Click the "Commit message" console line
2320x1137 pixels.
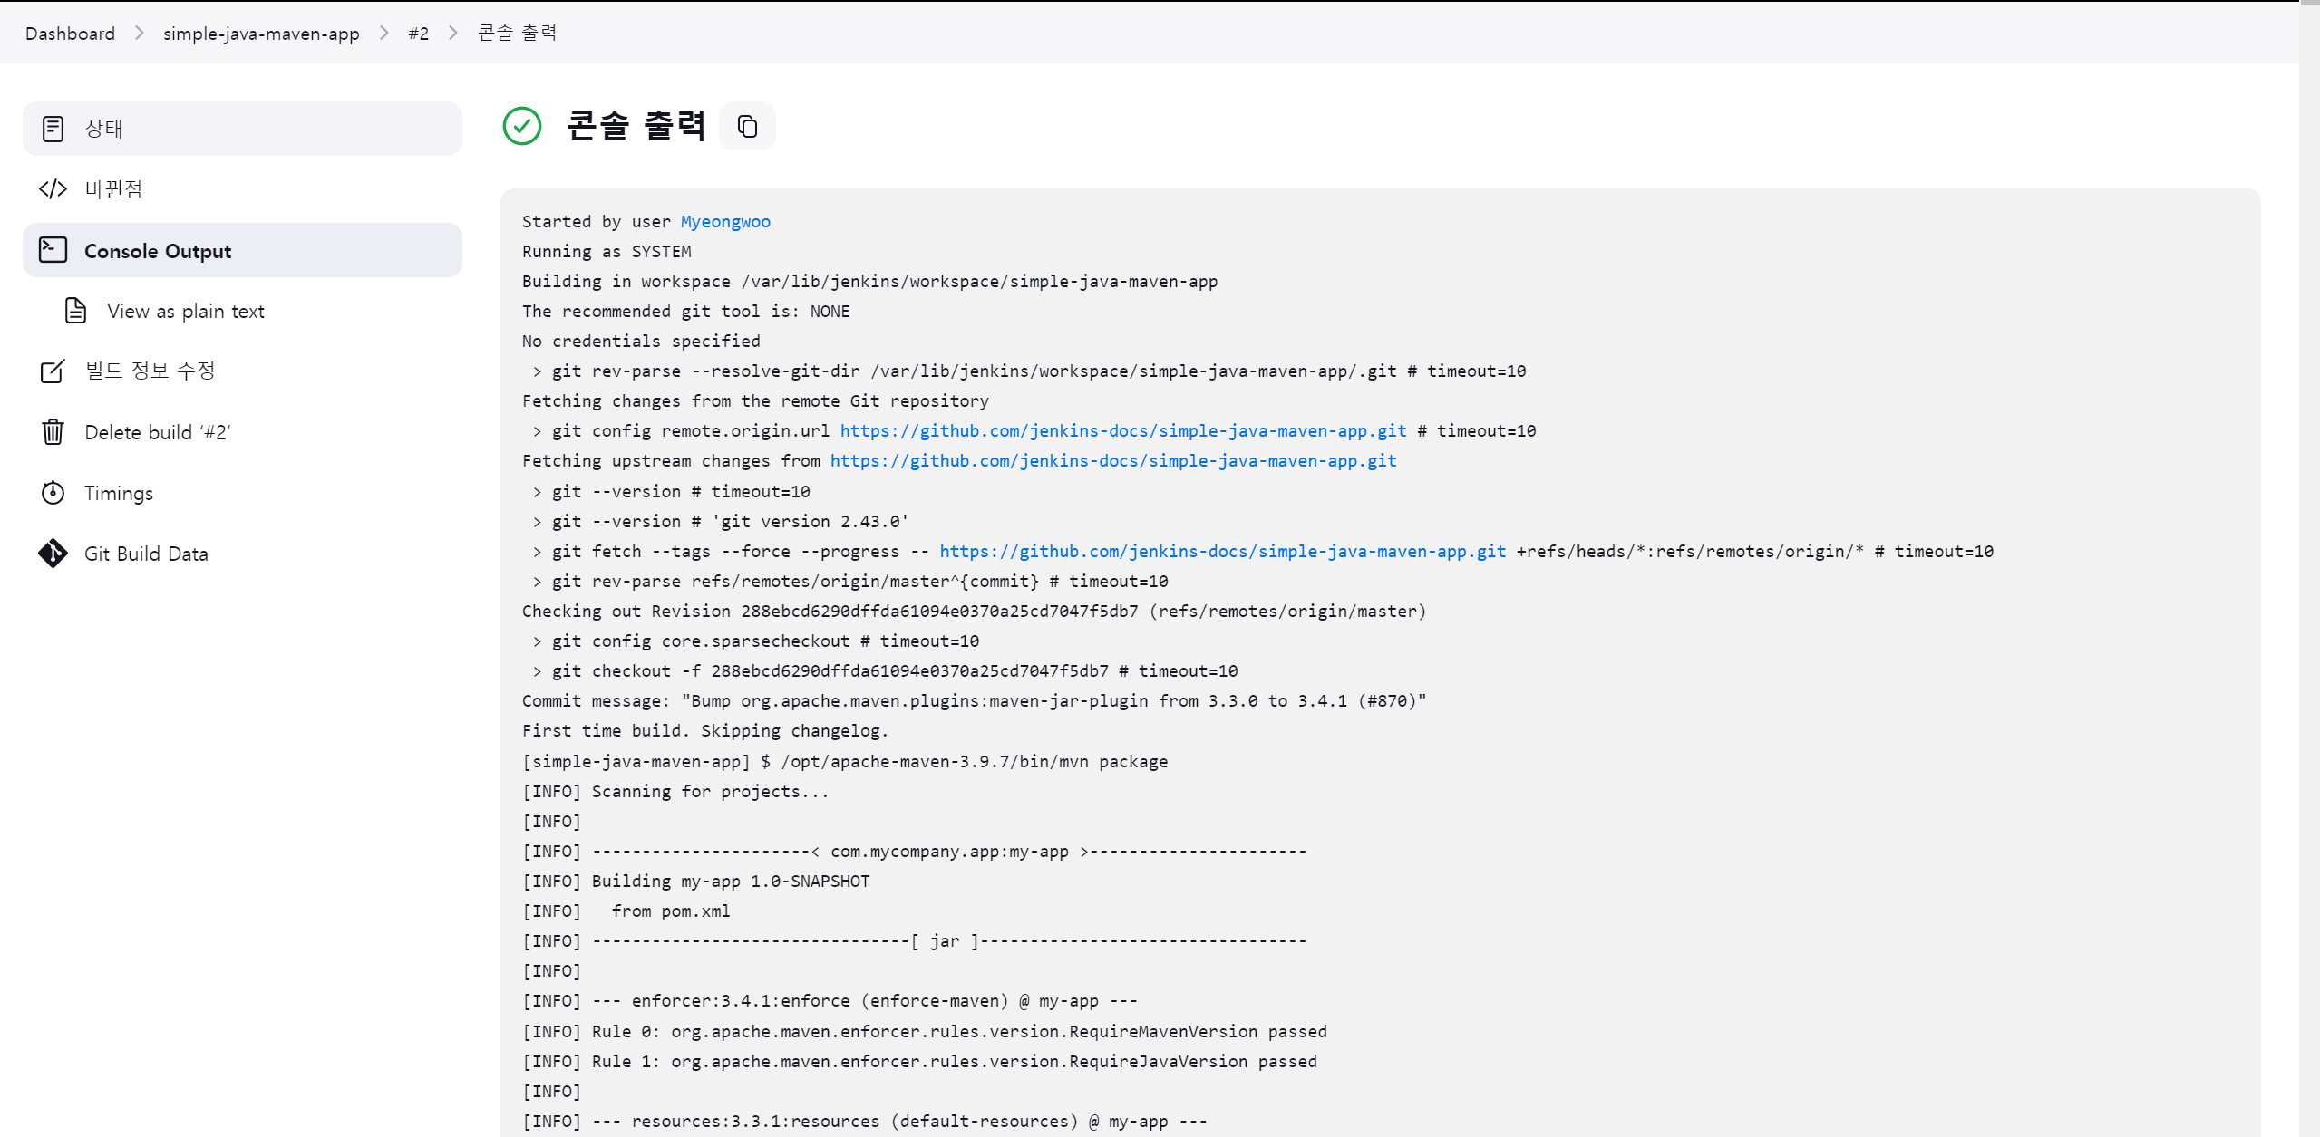(x=974, y=701)
